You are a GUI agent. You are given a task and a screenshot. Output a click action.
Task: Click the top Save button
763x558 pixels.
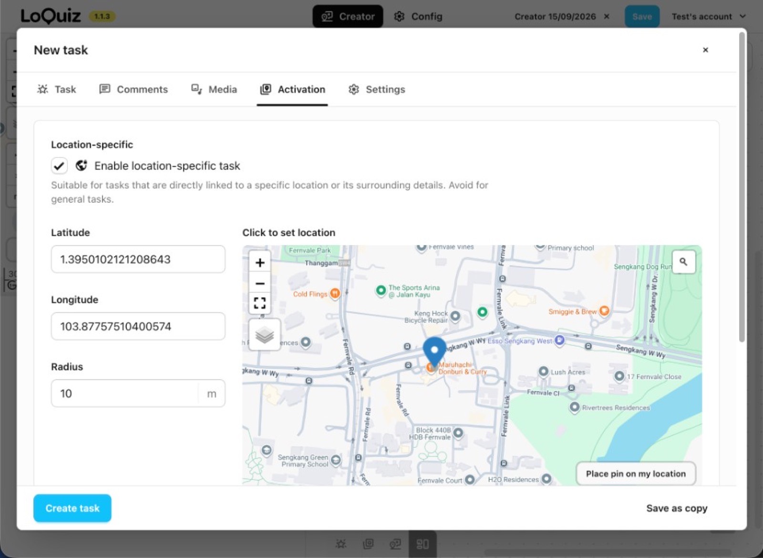click(642, 17)
